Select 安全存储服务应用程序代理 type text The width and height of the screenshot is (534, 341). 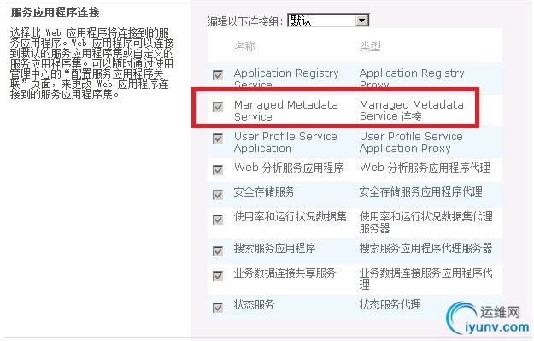tap(421, 192)
